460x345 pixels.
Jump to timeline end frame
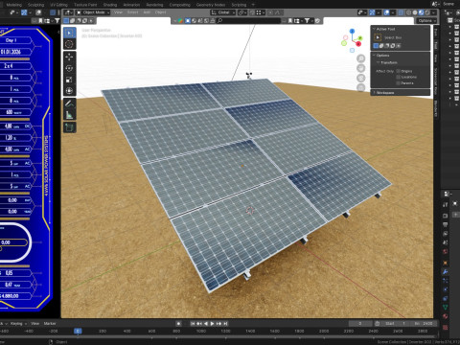pos(225,324)
